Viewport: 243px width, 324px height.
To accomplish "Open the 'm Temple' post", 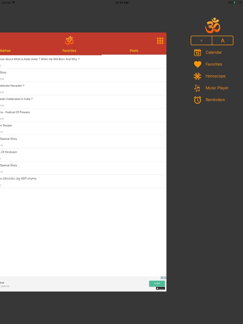I will 83,128.
